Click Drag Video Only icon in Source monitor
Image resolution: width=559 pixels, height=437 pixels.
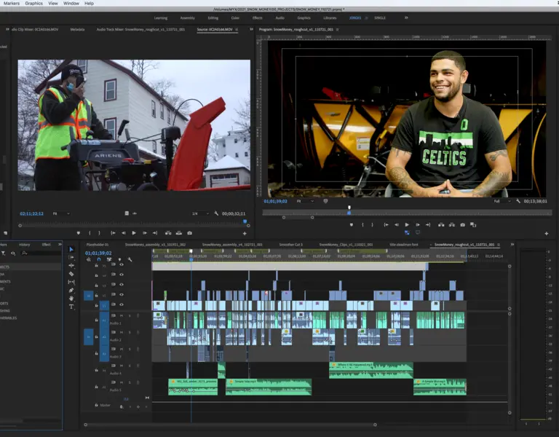[127, 213]
